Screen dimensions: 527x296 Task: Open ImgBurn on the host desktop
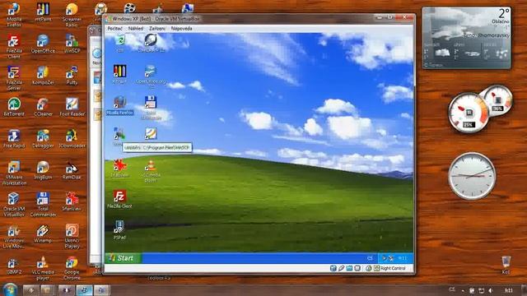(x=43, y=170)
